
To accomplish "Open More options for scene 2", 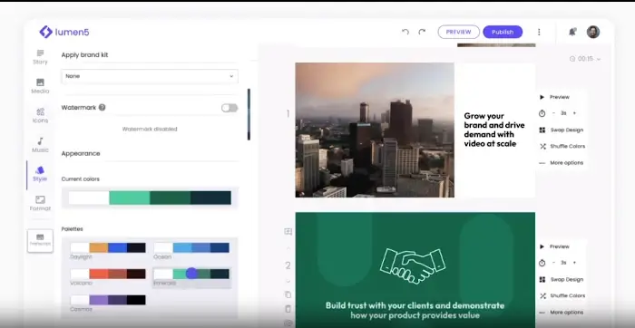I will click(x=562, y=313).
